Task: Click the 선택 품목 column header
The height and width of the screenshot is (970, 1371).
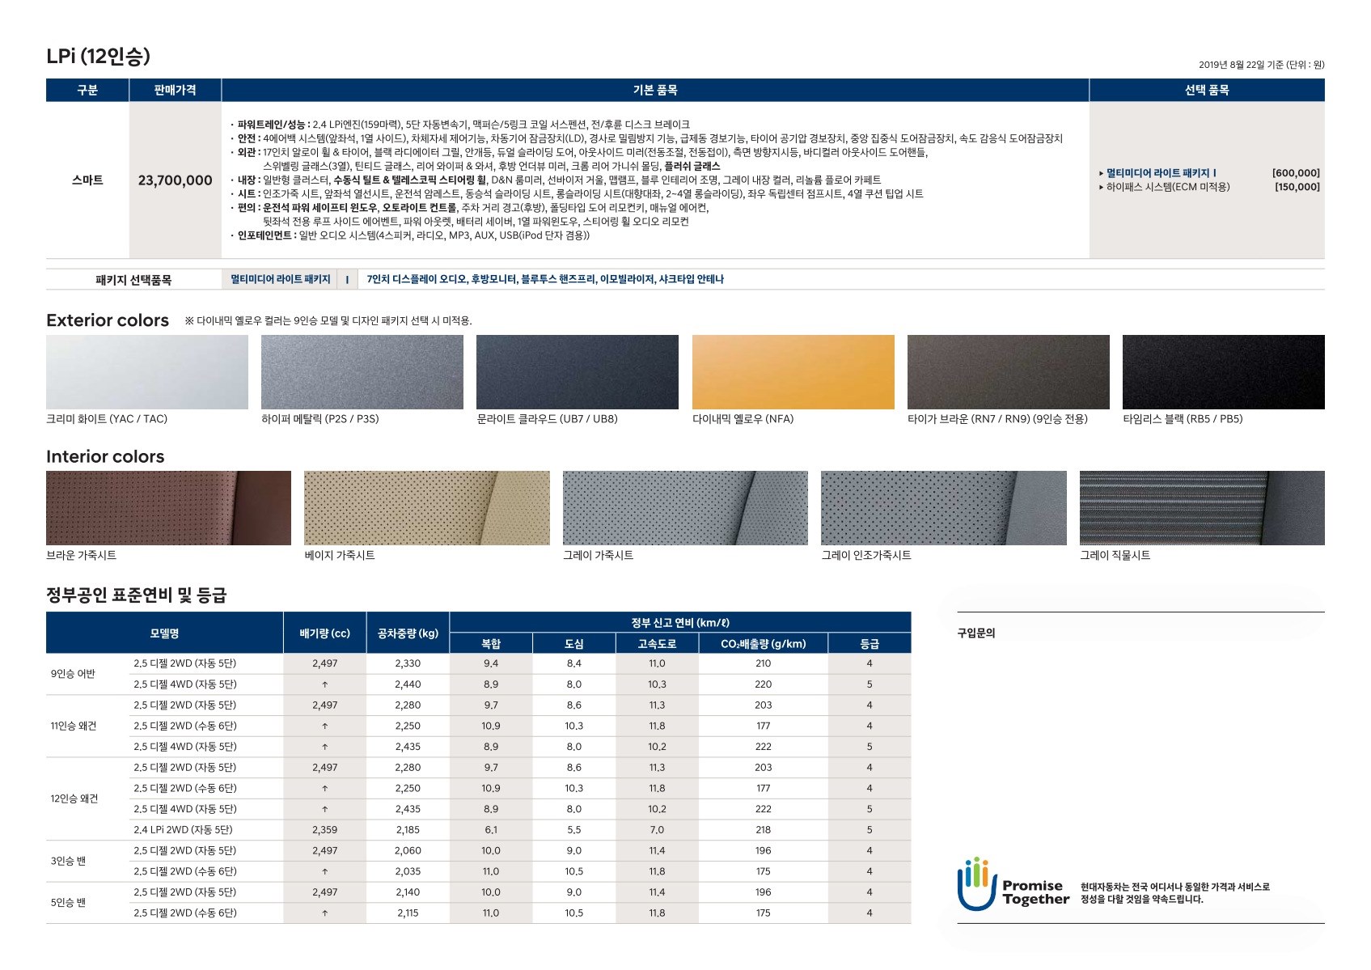Action: click(x=1206, y=90)
